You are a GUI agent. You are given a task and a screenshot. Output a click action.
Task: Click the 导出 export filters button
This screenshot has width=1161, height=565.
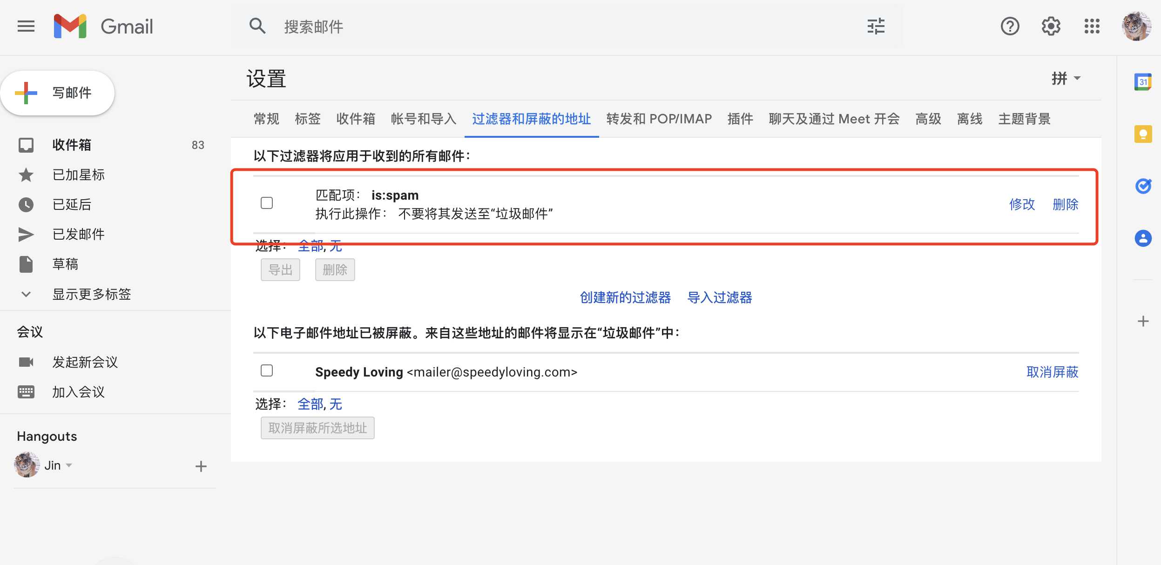click(280, 269)
